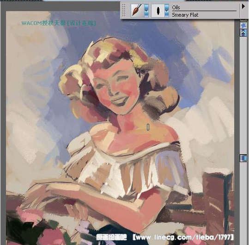This screenshot has height=245, width=249.
Task: Open the brush category dropdown arrow
Action: [x=146, y=11]
